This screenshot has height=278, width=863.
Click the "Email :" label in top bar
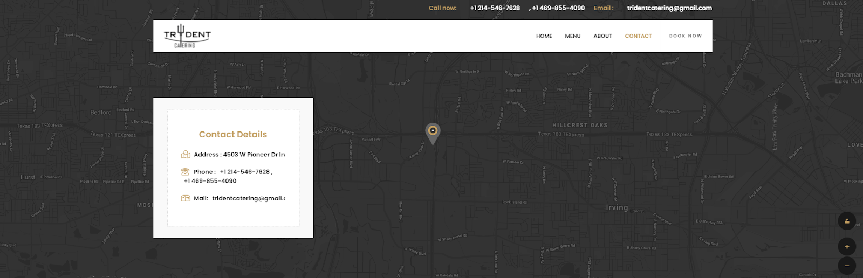604,8
